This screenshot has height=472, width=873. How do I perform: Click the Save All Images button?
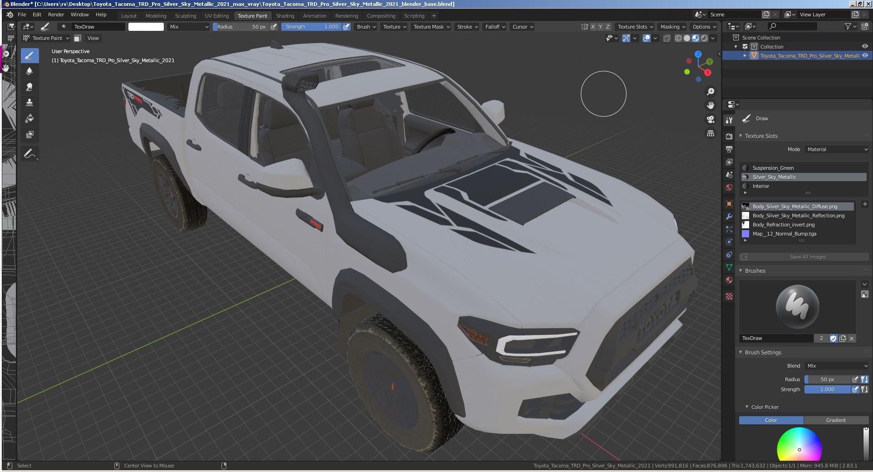[804, 257]
